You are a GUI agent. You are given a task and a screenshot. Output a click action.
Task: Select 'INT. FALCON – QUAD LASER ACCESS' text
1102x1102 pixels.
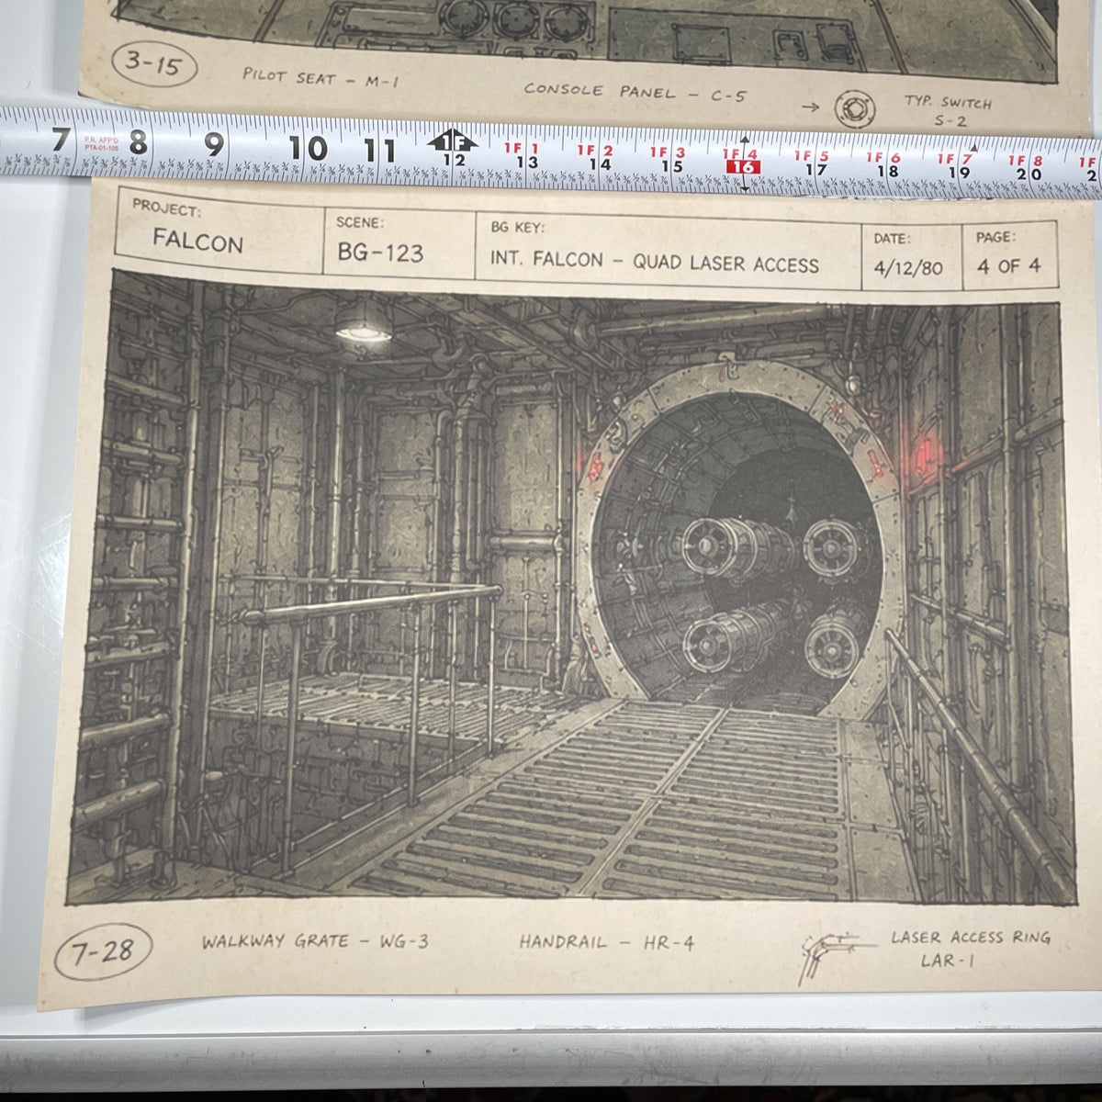click(x=654, y=262)
